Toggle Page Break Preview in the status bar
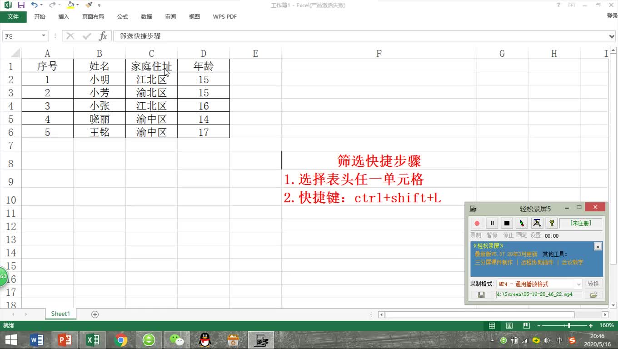 (526, 325)
